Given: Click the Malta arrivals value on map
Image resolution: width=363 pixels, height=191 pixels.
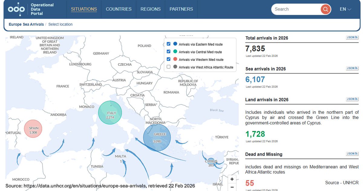Looking at the screenshot, I should click(121, 161).
